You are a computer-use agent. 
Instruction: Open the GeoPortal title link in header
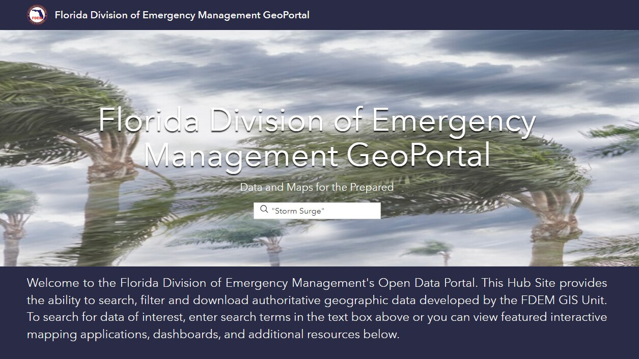(x=182, y=15)
